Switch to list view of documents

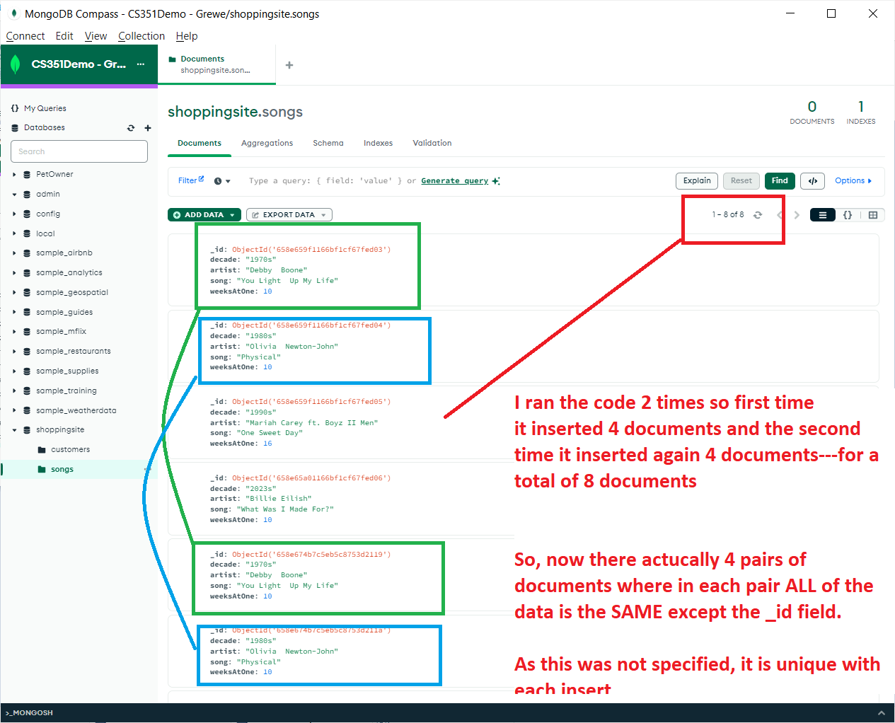pos(822,215)
